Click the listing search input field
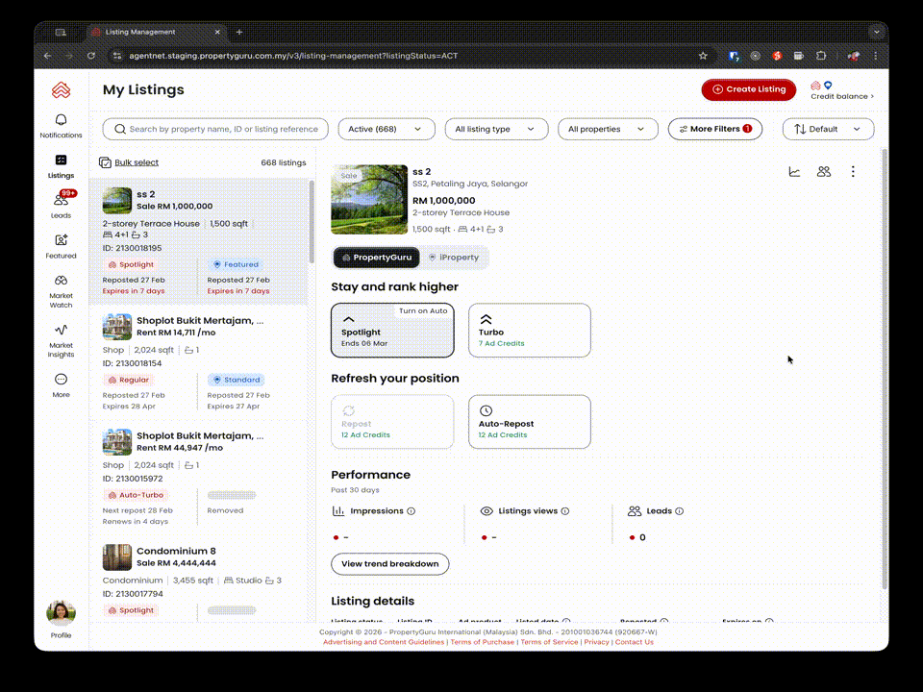The height and width of the screenshot is (692, 923). coord(223,129)
